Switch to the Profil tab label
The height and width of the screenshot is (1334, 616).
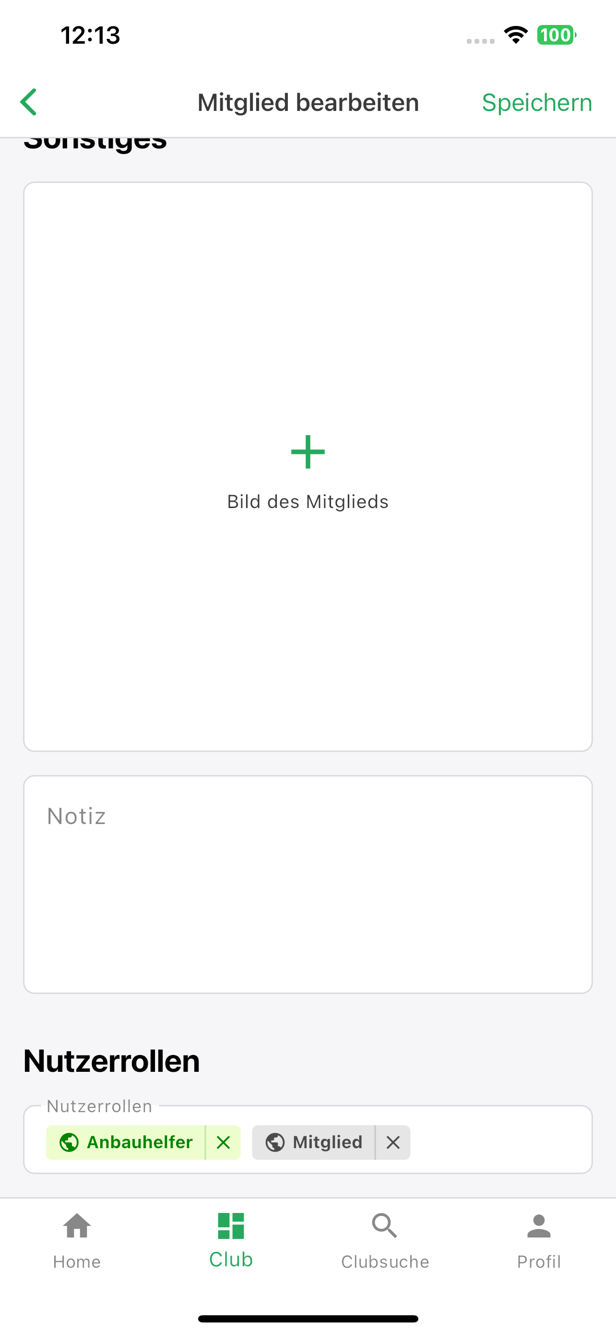pos(539,1261)
